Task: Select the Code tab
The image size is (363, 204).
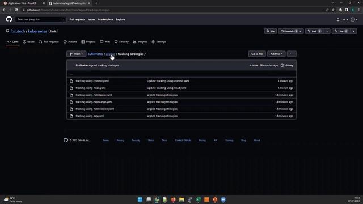Action: click(x=13, y=42)
